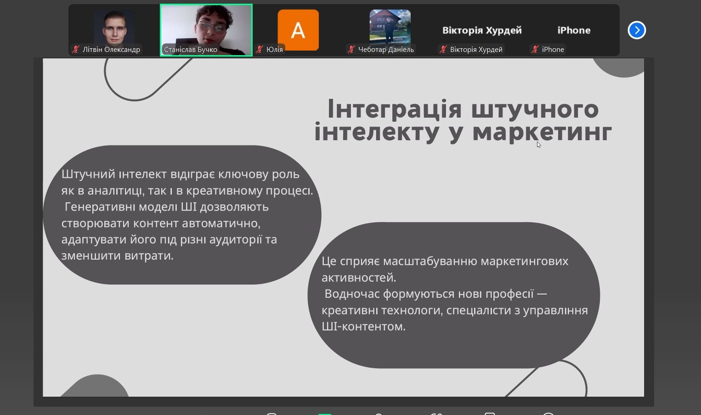Click muted mic icon beside Чеботар Даніель
The width and height of the screenshot is (701, 415).
tap(351, 49)
